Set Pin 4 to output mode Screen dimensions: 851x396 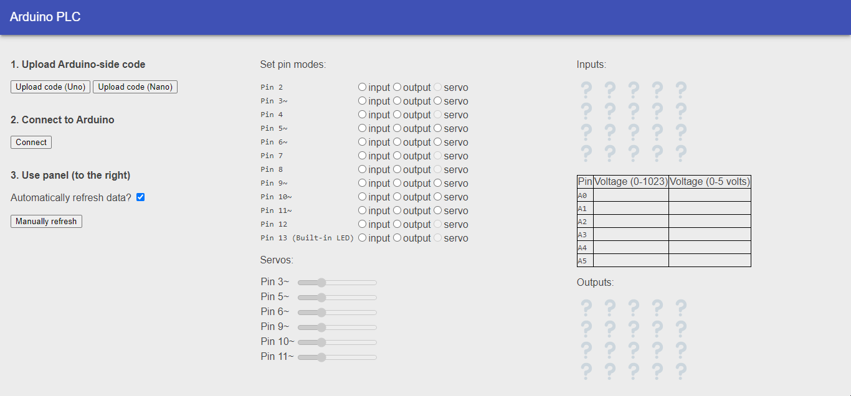point(397,115)
